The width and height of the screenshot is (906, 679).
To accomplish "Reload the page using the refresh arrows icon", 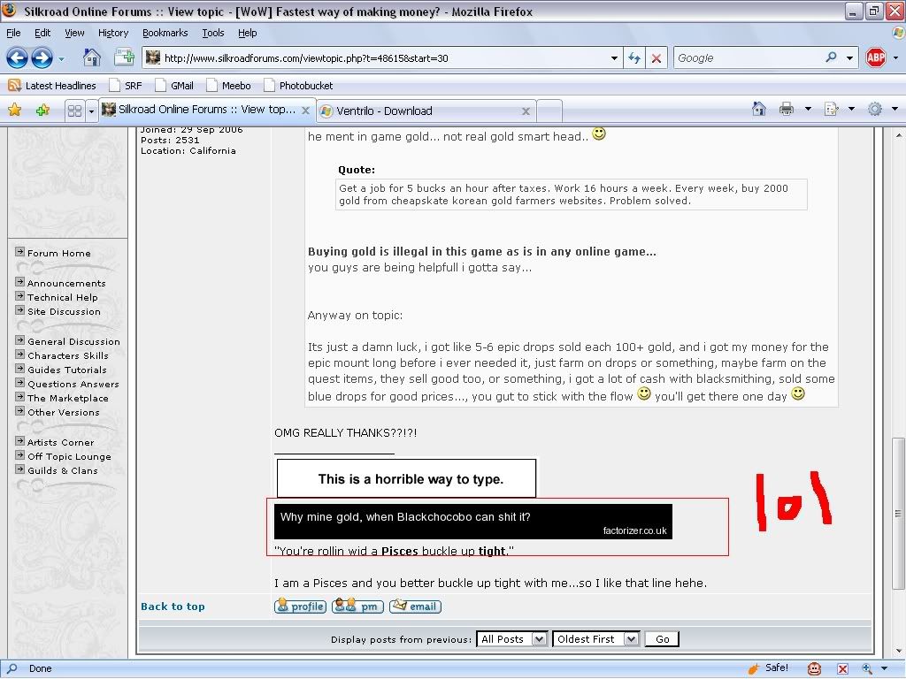I will (634, 57).
